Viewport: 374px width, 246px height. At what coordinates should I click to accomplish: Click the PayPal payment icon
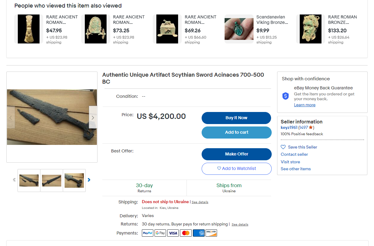click(148, 233)
